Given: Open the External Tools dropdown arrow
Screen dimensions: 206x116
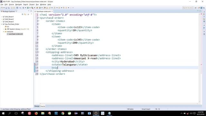Looking at the screenshot, I should point(34,8).
